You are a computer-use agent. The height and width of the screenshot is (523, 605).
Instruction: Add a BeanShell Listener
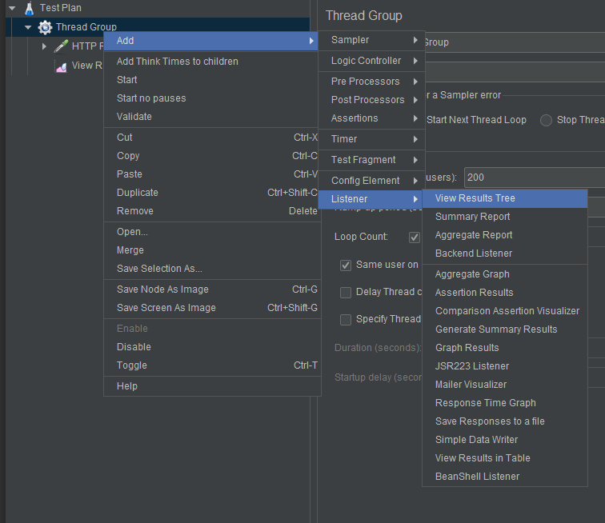(x=505, y=477)
